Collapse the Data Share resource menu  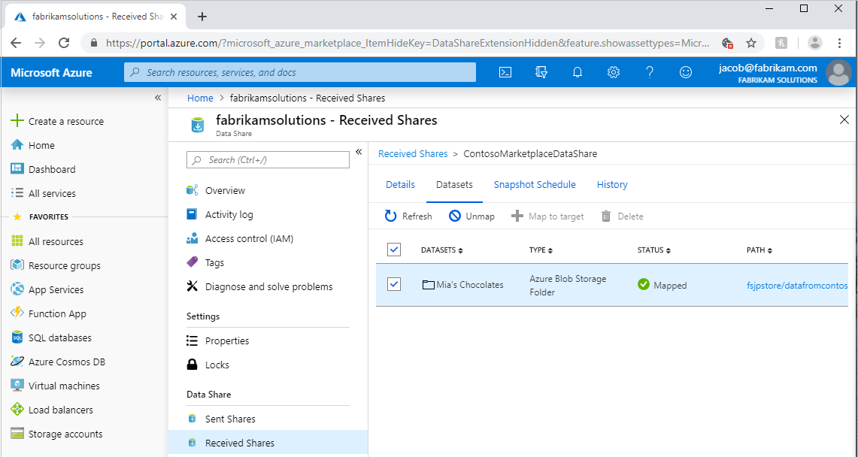359,152
